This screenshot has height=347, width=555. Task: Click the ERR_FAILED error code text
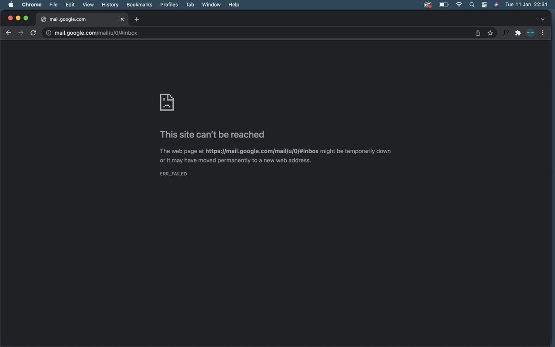[x=173, y=174]
